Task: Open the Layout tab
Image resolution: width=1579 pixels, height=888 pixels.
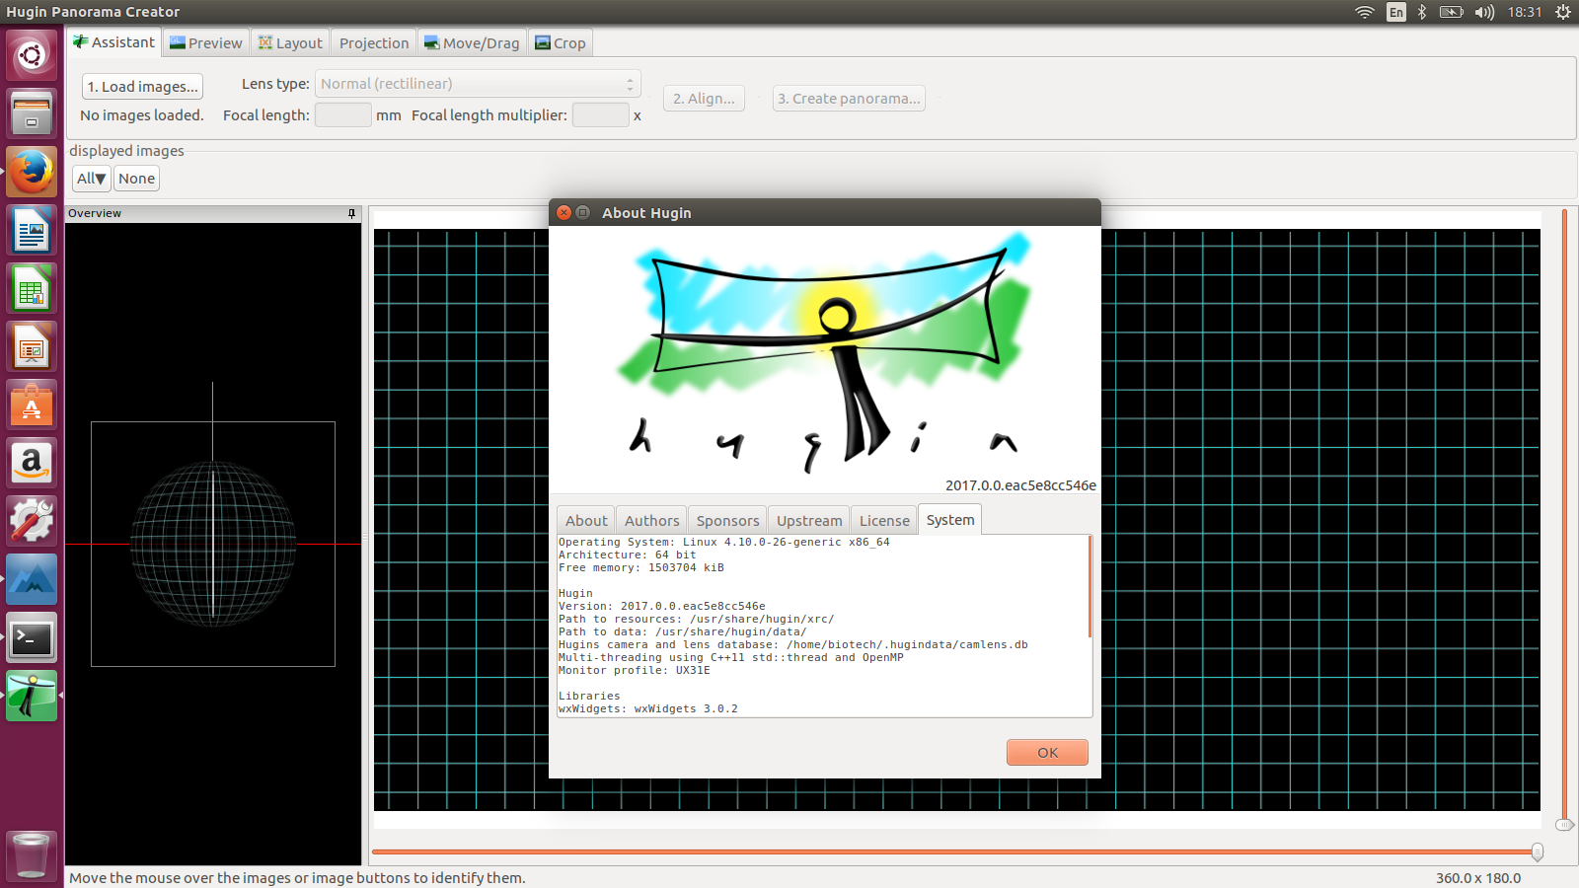Action: pyautogui.click(x=290, y=43)
